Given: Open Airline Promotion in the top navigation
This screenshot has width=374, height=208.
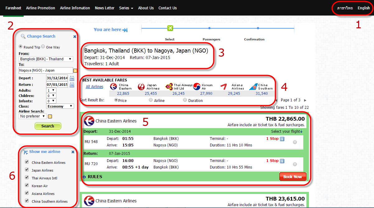Looking at the screenshot, I should coord(40,8).
